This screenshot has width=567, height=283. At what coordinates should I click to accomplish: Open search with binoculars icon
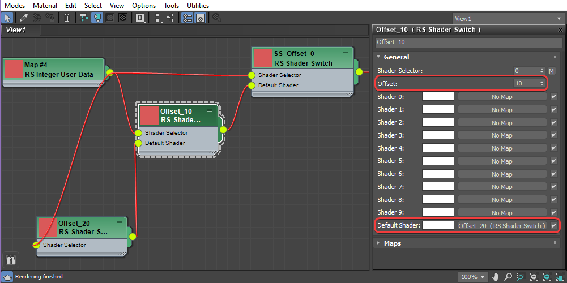pos(10,259)
